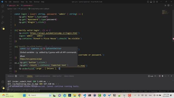174x98 pixels.
Task: Open the Explorer view in activity bar
Action: pyautogui.click(x=3, y=6)
